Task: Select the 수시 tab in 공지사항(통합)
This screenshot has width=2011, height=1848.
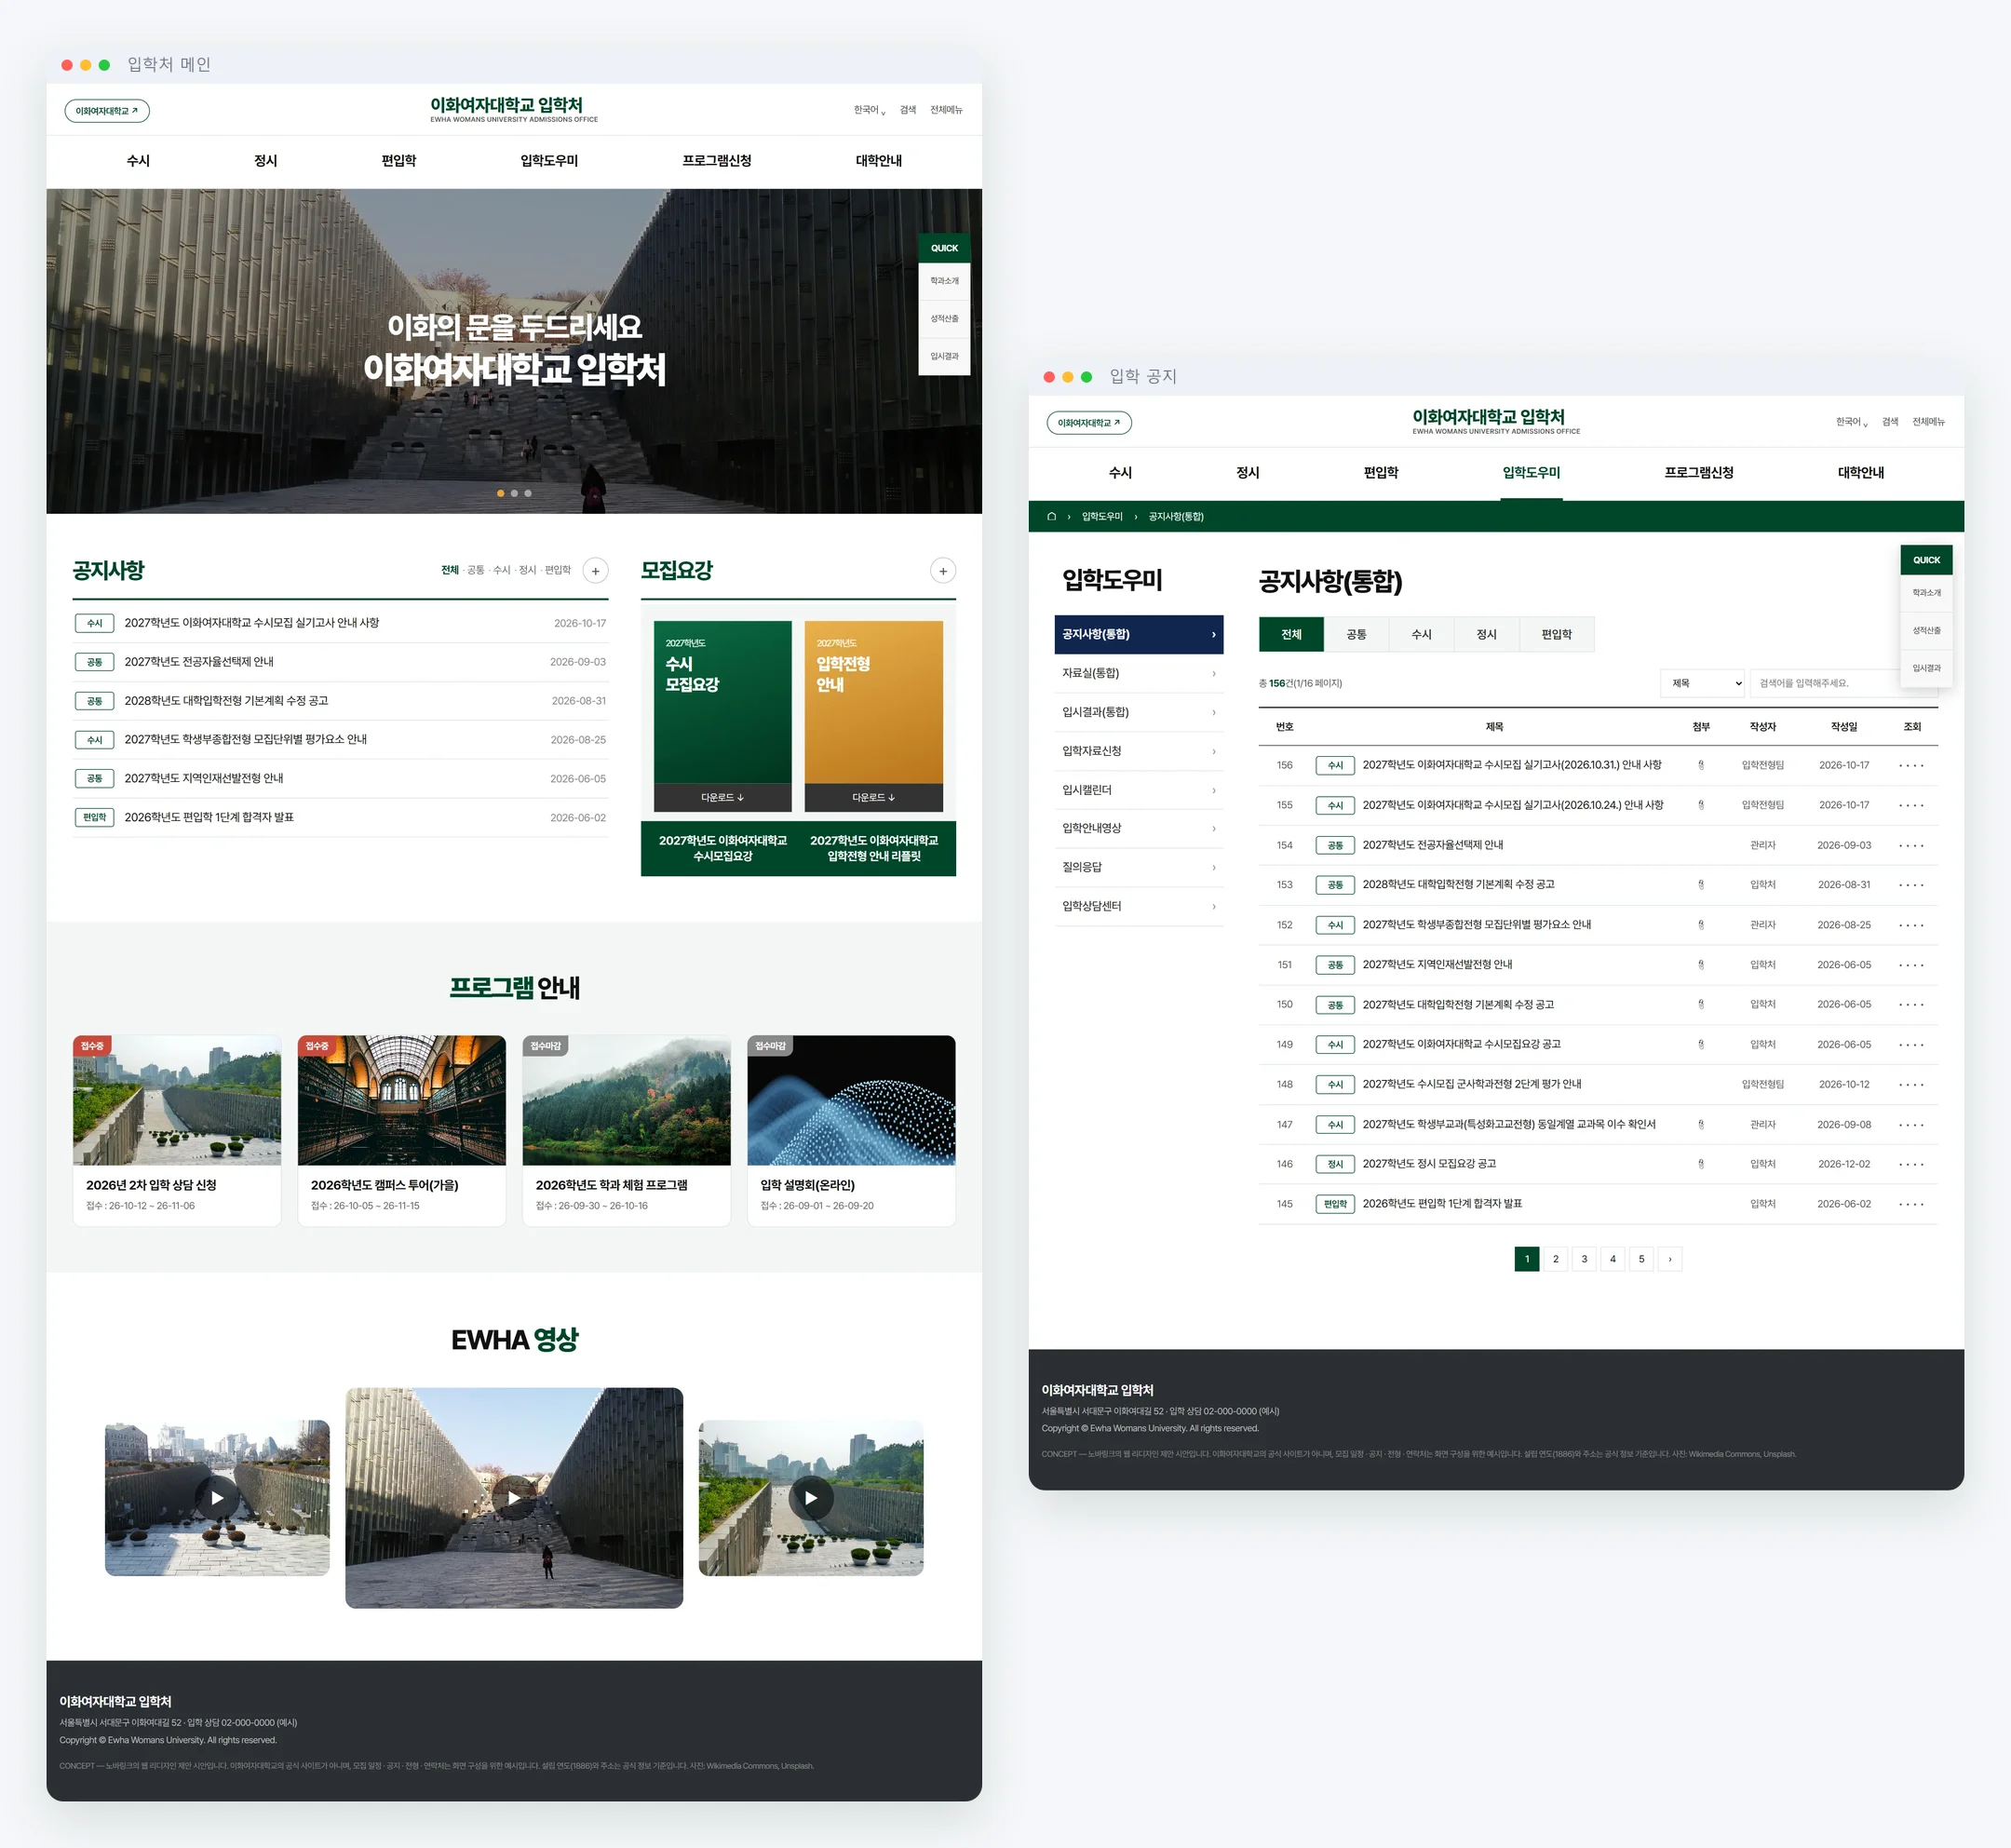Action: click(x=1421, y=635)
